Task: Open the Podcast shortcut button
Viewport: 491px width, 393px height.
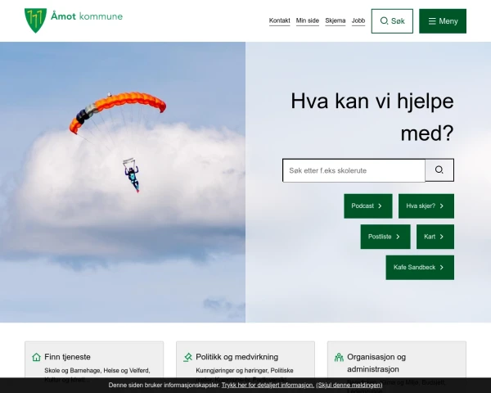Action: point(368,206)
